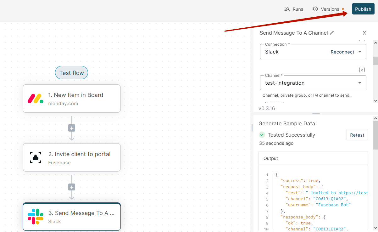378x232 pixels.
Task: Click Reconnect for the Slack connection
Action: pyautogui.click(x=342, y=52)
